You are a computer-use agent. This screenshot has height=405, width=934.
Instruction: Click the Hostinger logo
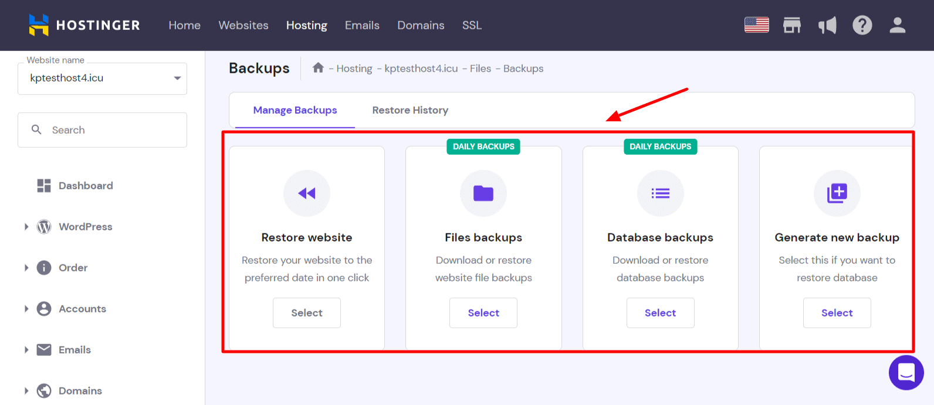coord(84,25)
